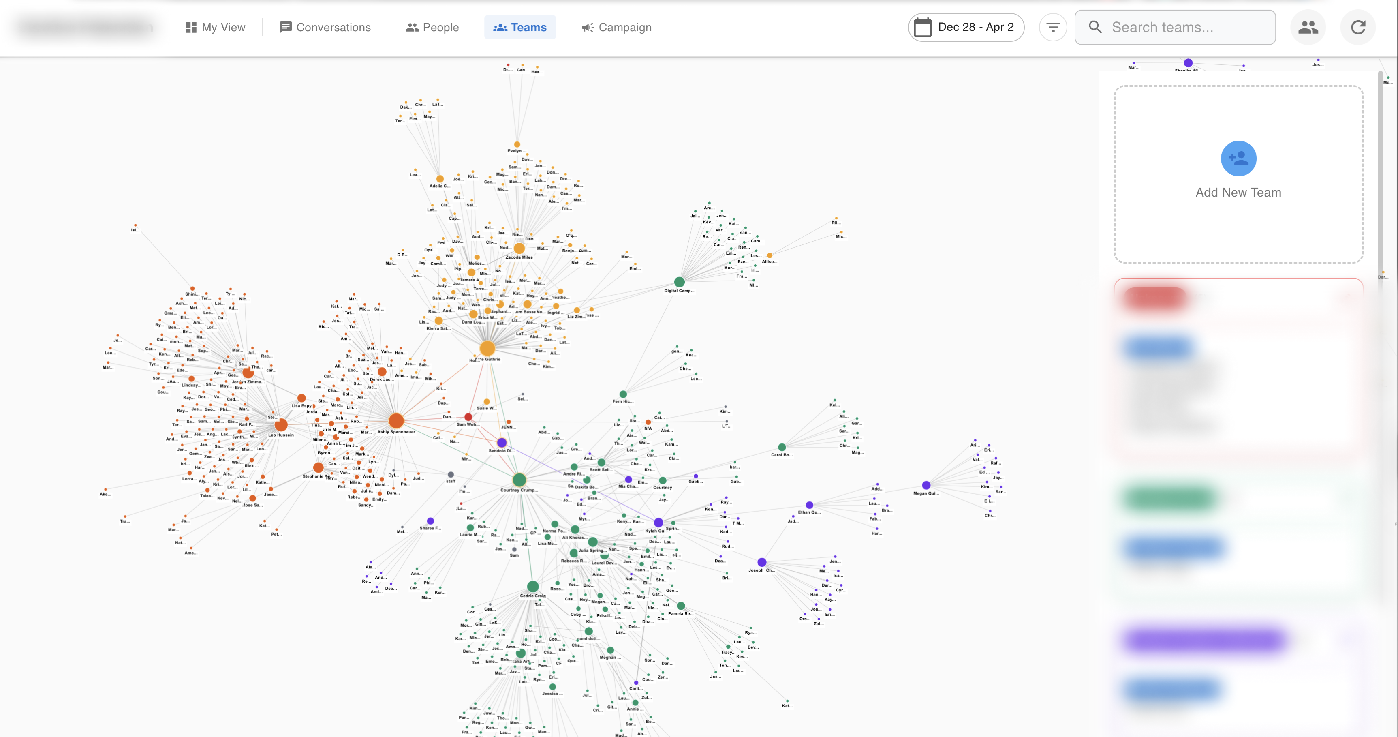Select the Leo Hussein node
The height and width of the screenshot is (737, 1398).
(x=280, y=425)
